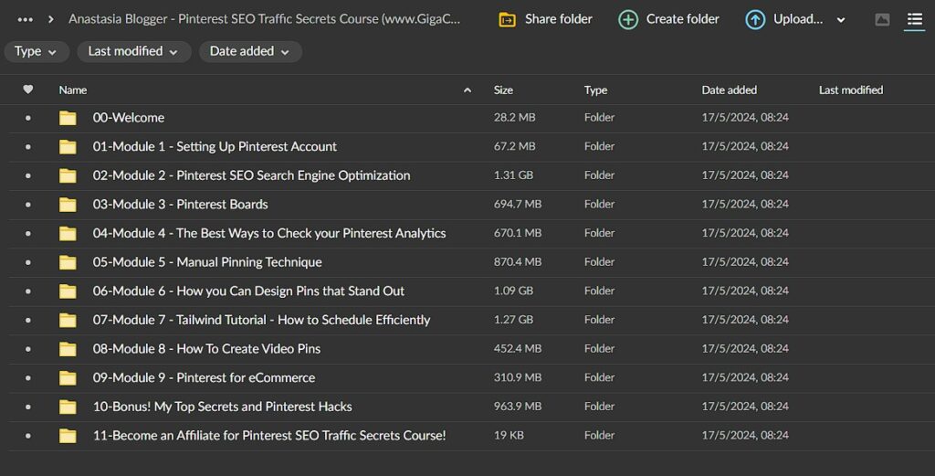Toggle favorite dot for 02-Module 2
The width and height of the screenshot is (935, 476).
click(28, 176)
